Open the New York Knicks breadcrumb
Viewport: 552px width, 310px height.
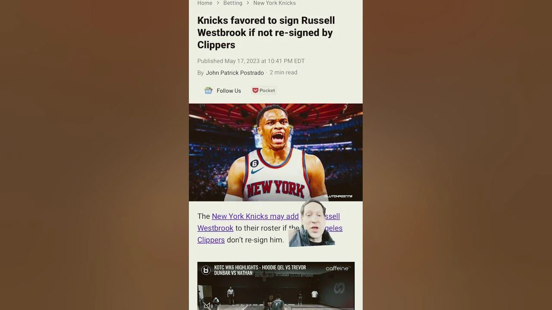[274, 3]
